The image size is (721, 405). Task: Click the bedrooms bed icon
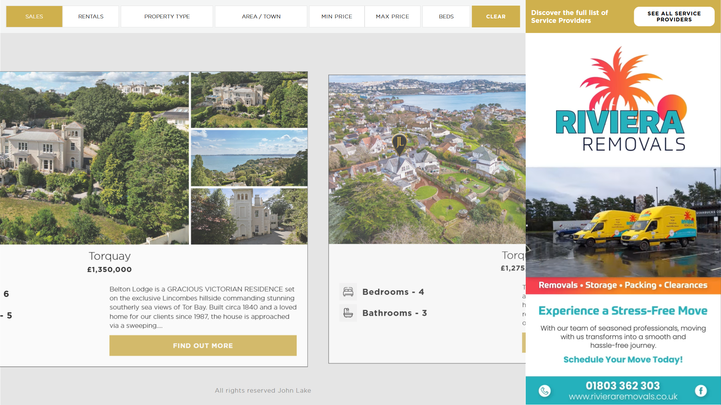348,292
